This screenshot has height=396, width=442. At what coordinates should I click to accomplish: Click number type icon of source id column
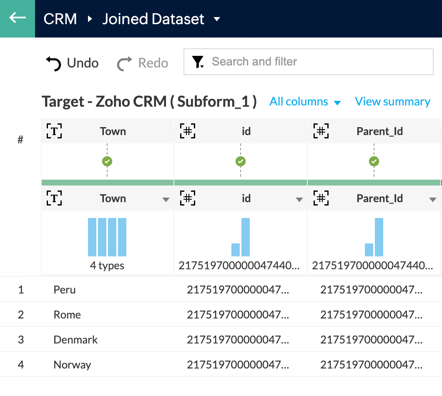click(188, 198)
